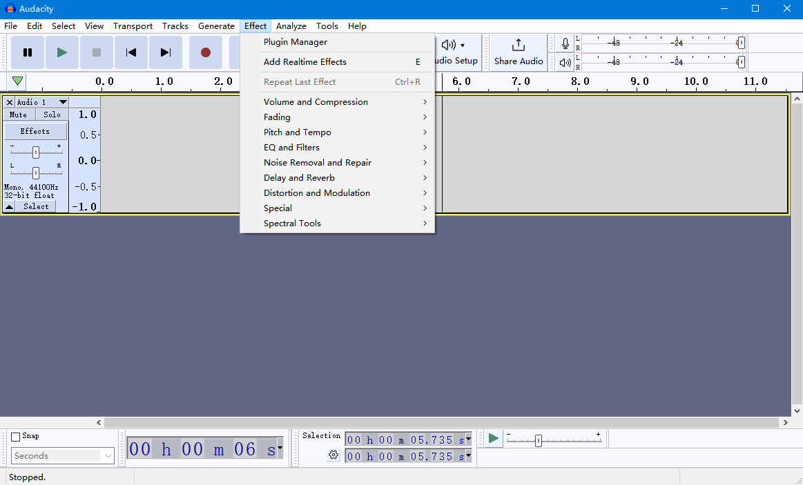Open the File menu

click(11, 26)
